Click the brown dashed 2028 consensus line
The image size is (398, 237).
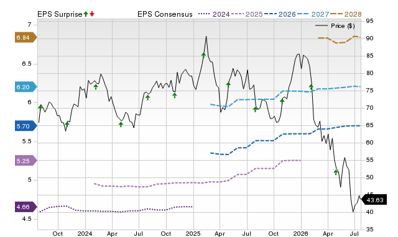click(340, 40)
